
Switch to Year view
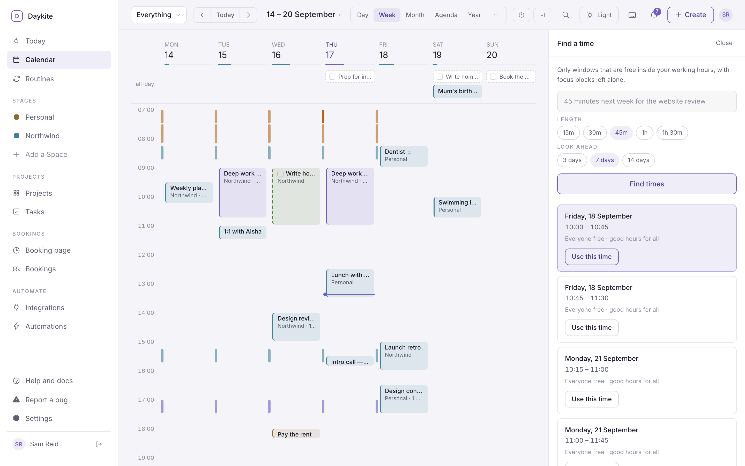pos(474,15)
